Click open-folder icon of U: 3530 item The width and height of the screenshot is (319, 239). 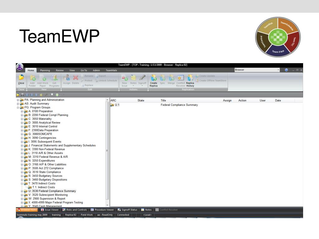[26, 191]
